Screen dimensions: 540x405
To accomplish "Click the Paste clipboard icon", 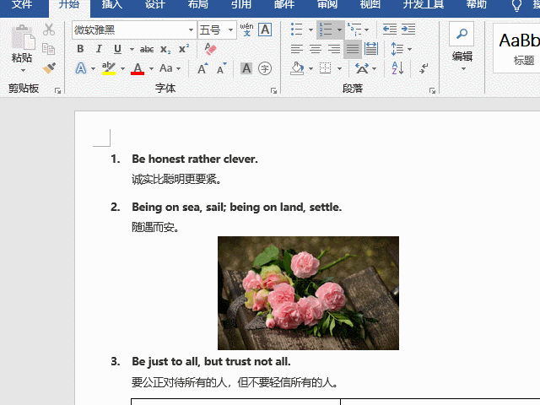I will pos(23,37).
